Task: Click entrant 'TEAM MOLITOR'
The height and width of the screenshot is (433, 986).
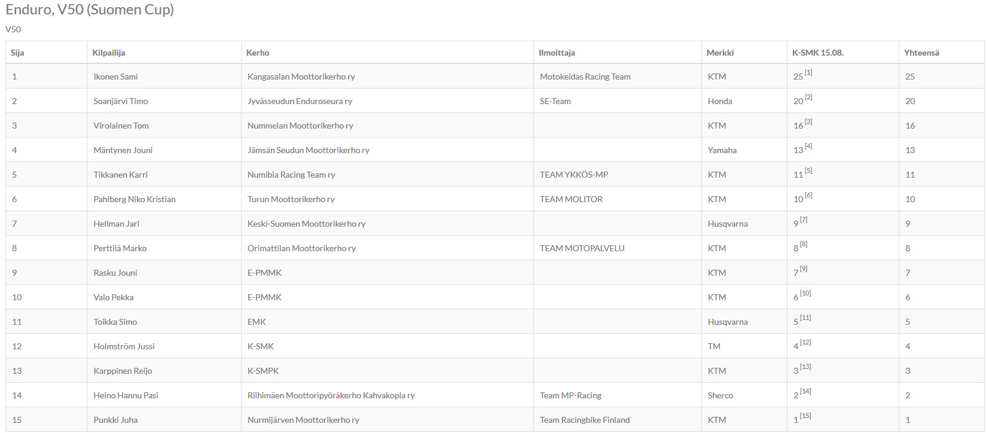Action: [571, 199]
